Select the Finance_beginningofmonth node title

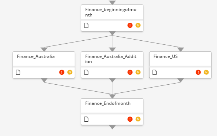tap(111, 12)
